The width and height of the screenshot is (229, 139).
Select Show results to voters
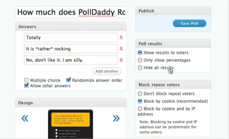click(140, 53)
